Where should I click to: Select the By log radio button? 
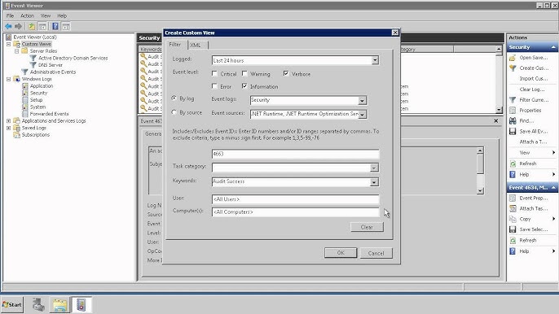tap(174, 98)
